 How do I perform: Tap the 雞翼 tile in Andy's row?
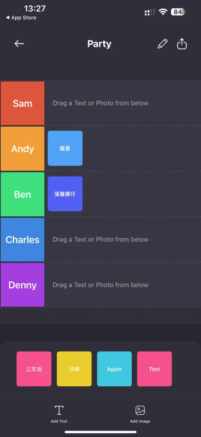(x=65, y=148)
